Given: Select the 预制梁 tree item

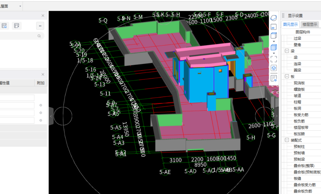Looking at the screenshot, I should click(299, 159).
